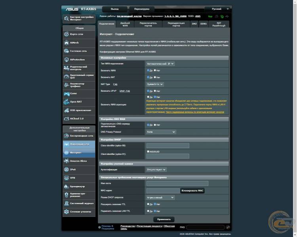297x237 pixels.
Task: Open the Game section
Action: tap(79, 93)
